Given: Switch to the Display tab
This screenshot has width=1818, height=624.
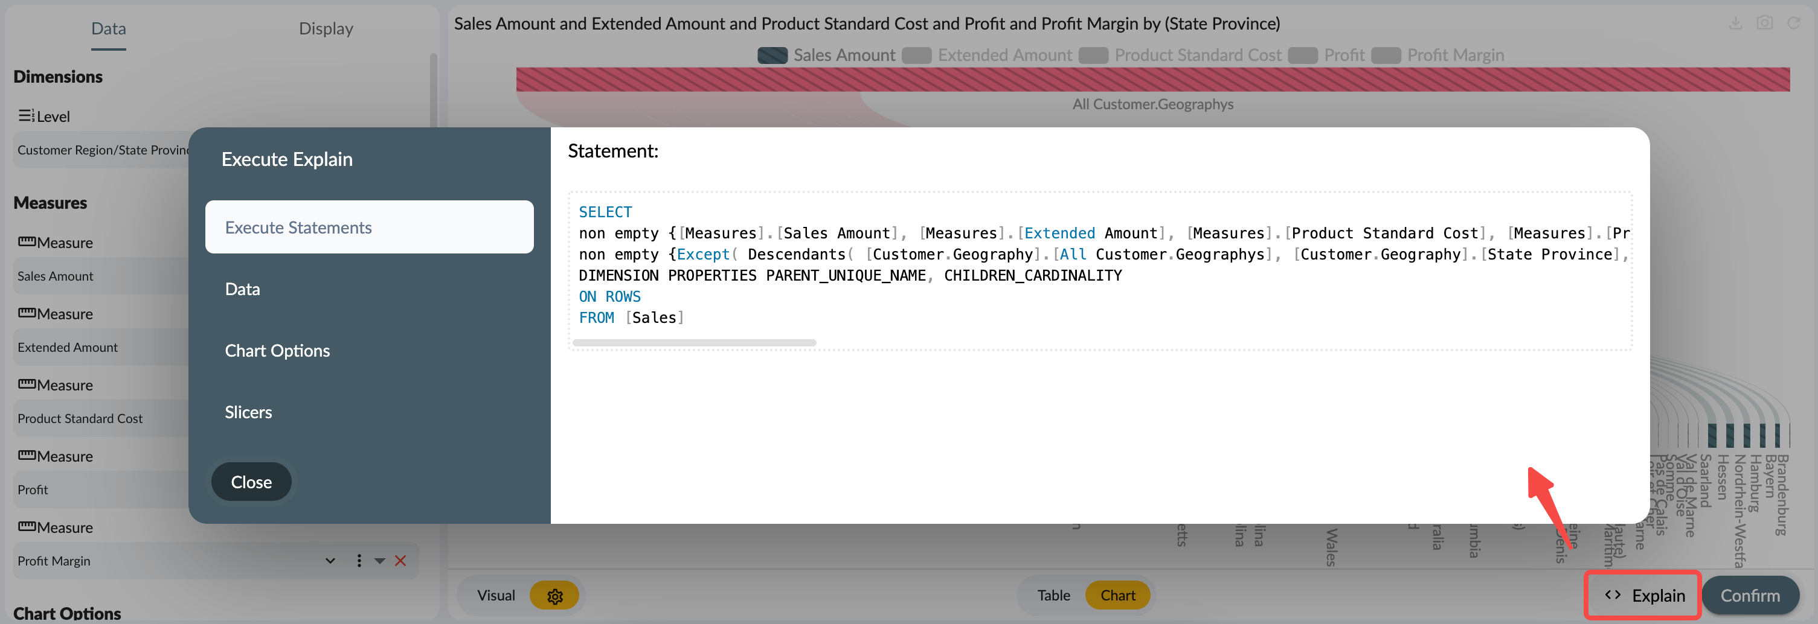Looking at the screenshot, I should [326, 29].
